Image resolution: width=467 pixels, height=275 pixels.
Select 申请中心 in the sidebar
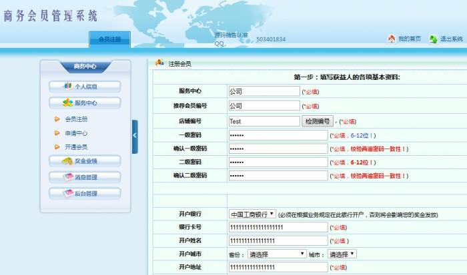click(x=76, y=133)
